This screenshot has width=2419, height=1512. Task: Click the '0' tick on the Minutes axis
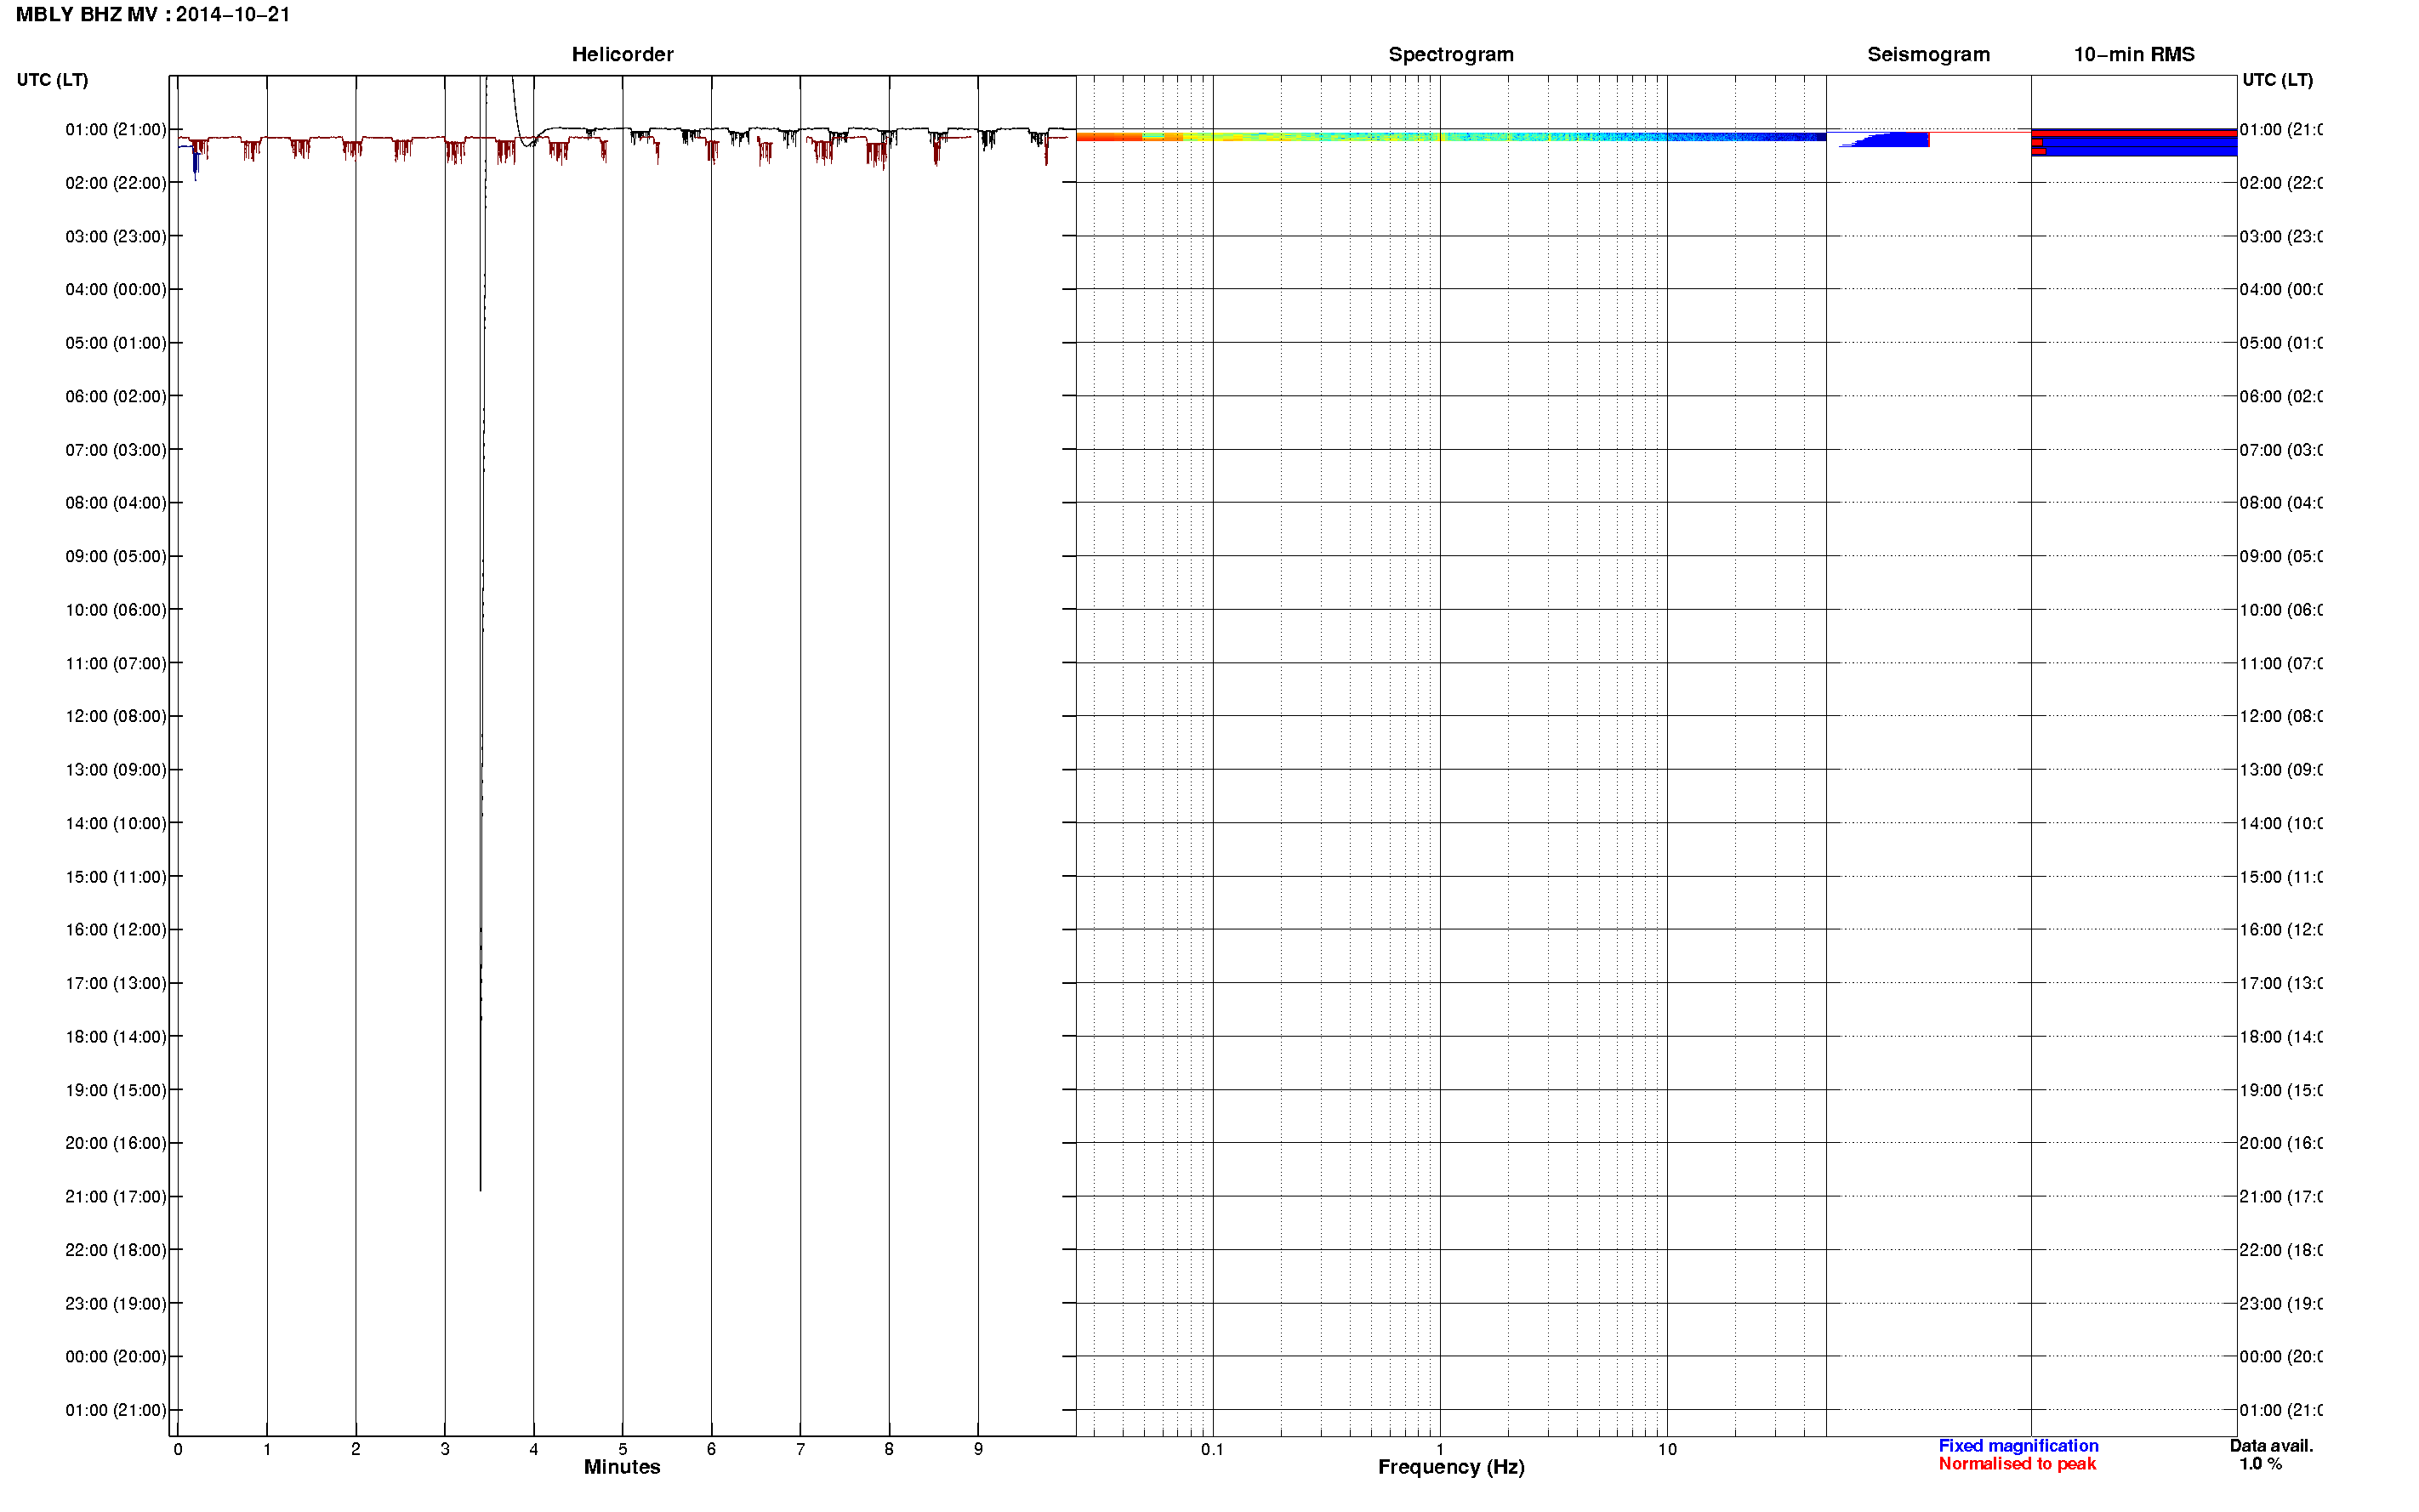tap(178, 1450)
